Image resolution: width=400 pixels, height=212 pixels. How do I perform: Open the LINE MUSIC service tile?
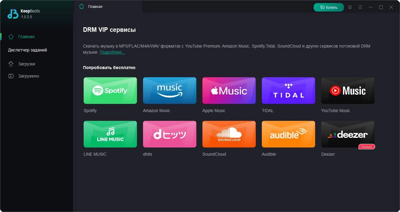[x=110, y=134]
